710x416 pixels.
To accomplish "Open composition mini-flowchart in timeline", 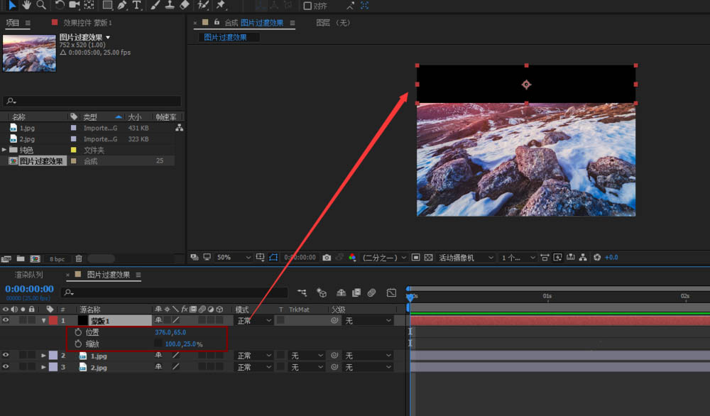I will pos(302,293).
